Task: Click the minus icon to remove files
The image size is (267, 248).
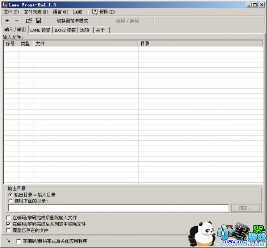Action: click(17, 21)
